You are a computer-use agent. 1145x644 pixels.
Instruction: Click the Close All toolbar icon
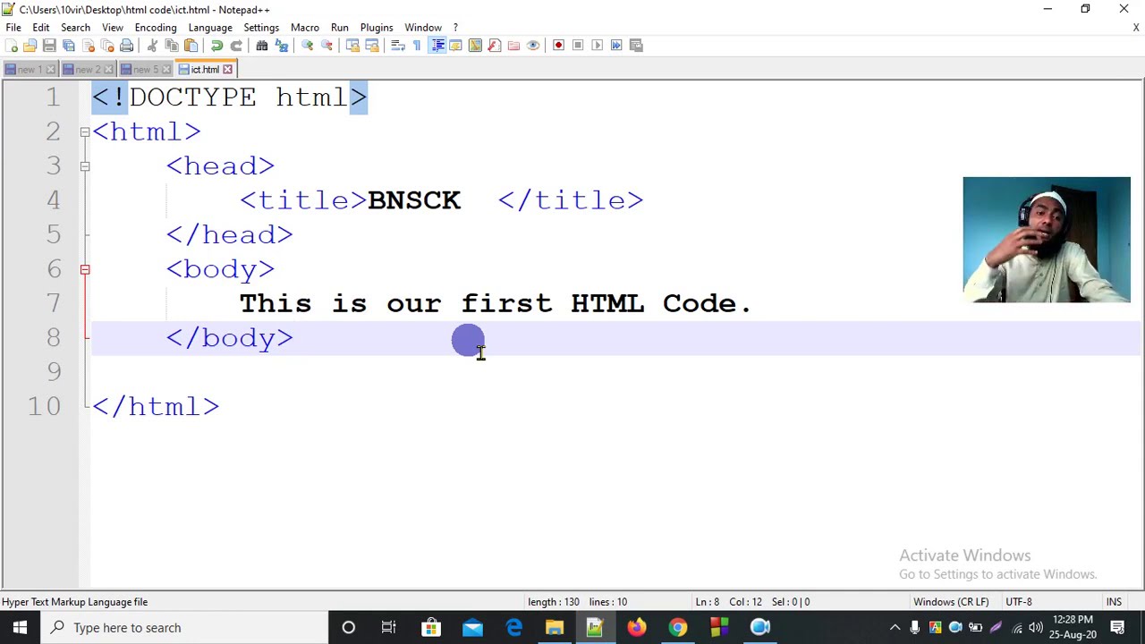107,46
